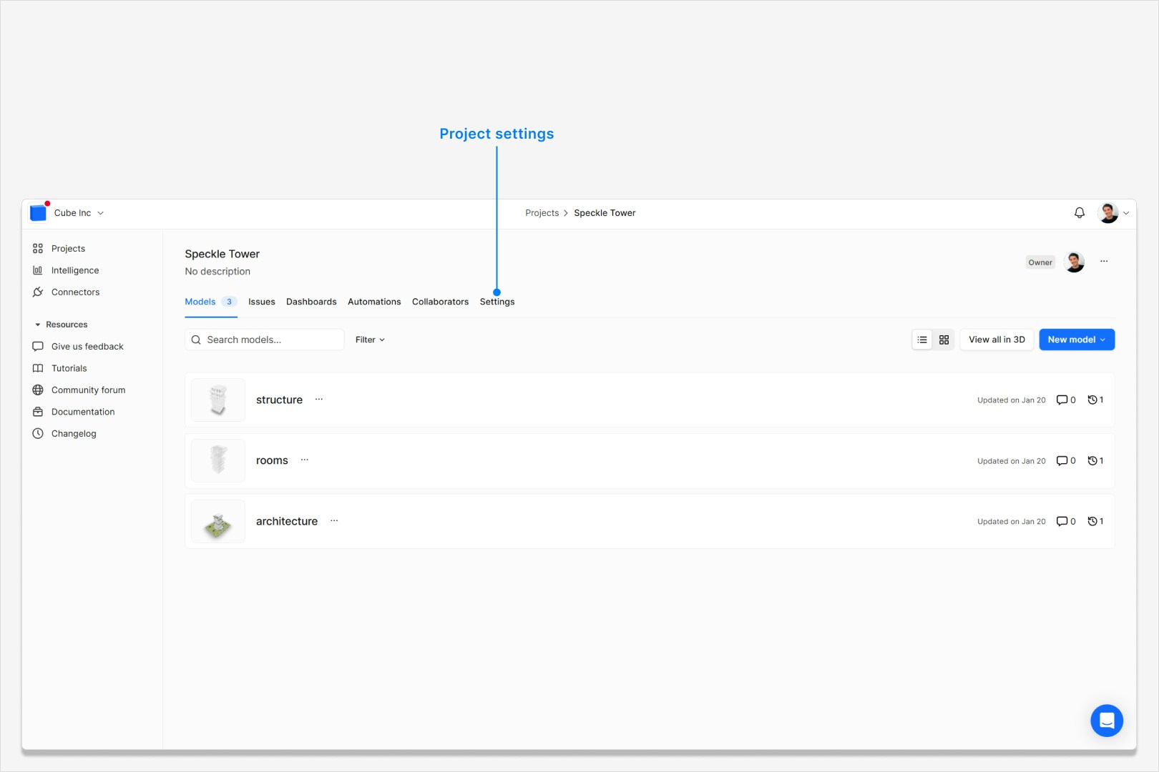Click View all in 3D

coord(996,340)
